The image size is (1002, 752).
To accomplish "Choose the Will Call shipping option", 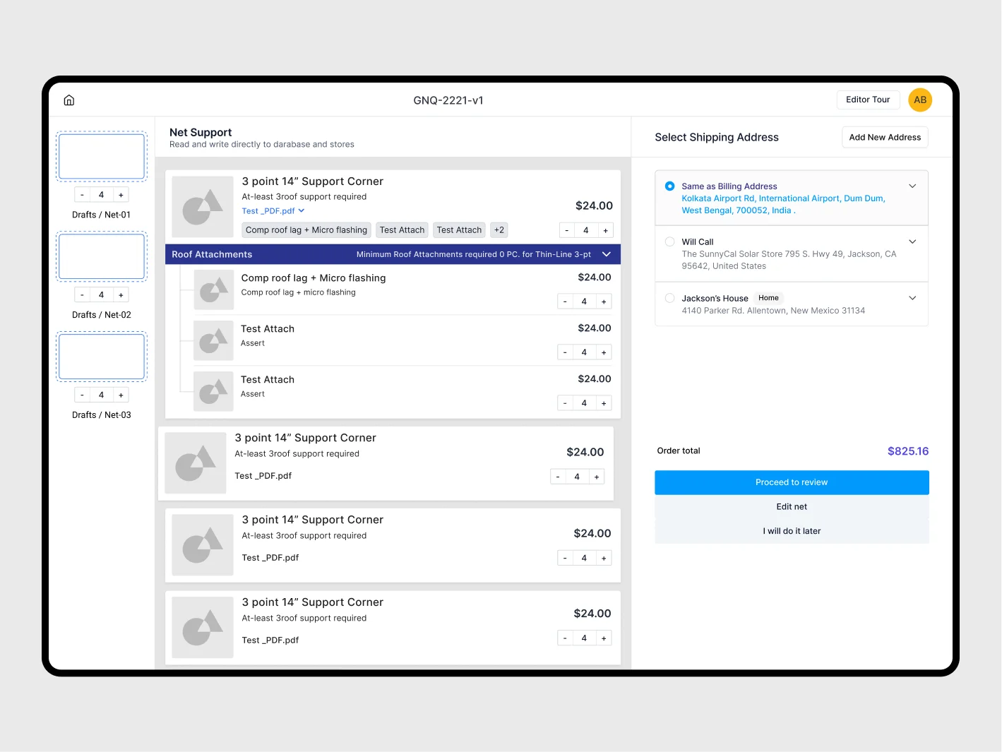I will pyautogui.click(x=669, y=242).
